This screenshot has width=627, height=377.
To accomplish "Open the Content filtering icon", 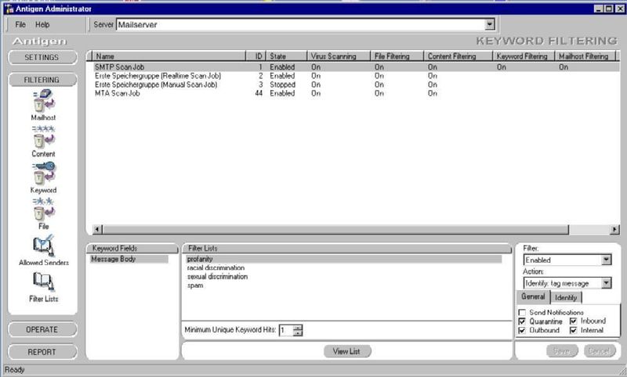I will (x=44, y=138).
